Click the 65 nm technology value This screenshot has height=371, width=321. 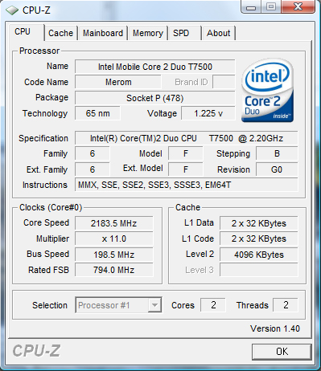pos(97,113)
